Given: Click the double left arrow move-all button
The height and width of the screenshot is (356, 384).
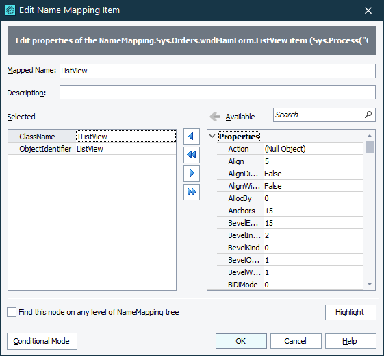Looking at the screenshot, I should point(192,155).
